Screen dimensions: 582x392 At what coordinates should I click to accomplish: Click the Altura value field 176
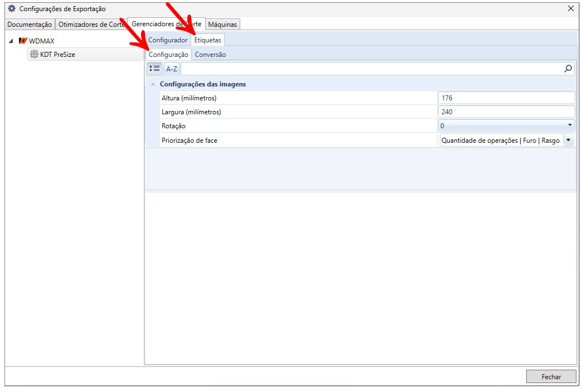pyautogui.click(x=506, y=98)
